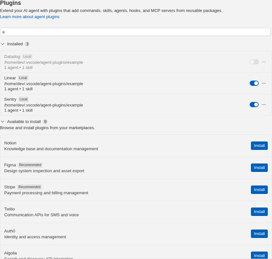Select the Sentry plugin name
The width and height of the screenshot is (272, 259).
coord(10,99)
